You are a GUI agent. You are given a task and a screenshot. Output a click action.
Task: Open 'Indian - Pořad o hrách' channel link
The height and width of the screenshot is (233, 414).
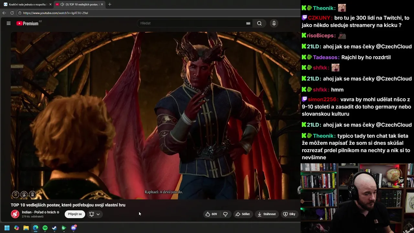coord(39,212)
